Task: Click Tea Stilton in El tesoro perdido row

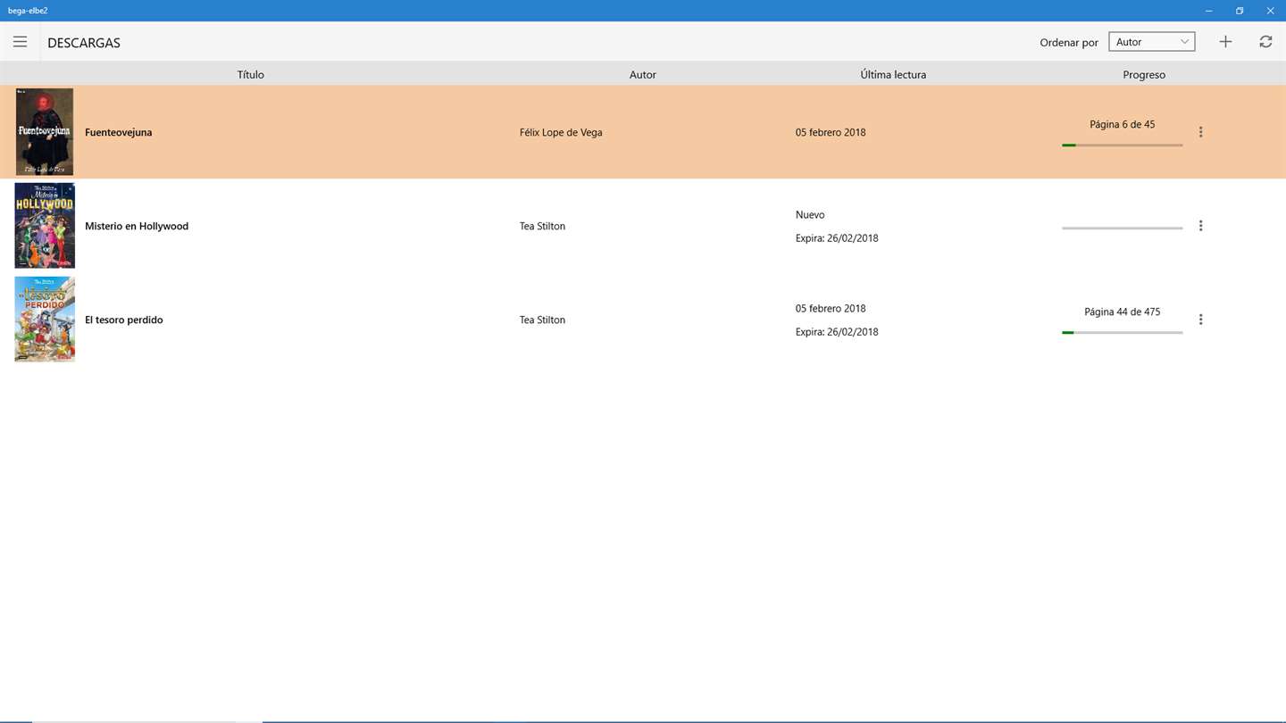Action: point(542,320)
